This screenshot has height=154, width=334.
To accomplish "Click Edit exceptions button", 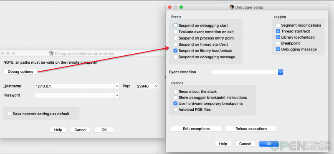I will [x=196, y=129].
